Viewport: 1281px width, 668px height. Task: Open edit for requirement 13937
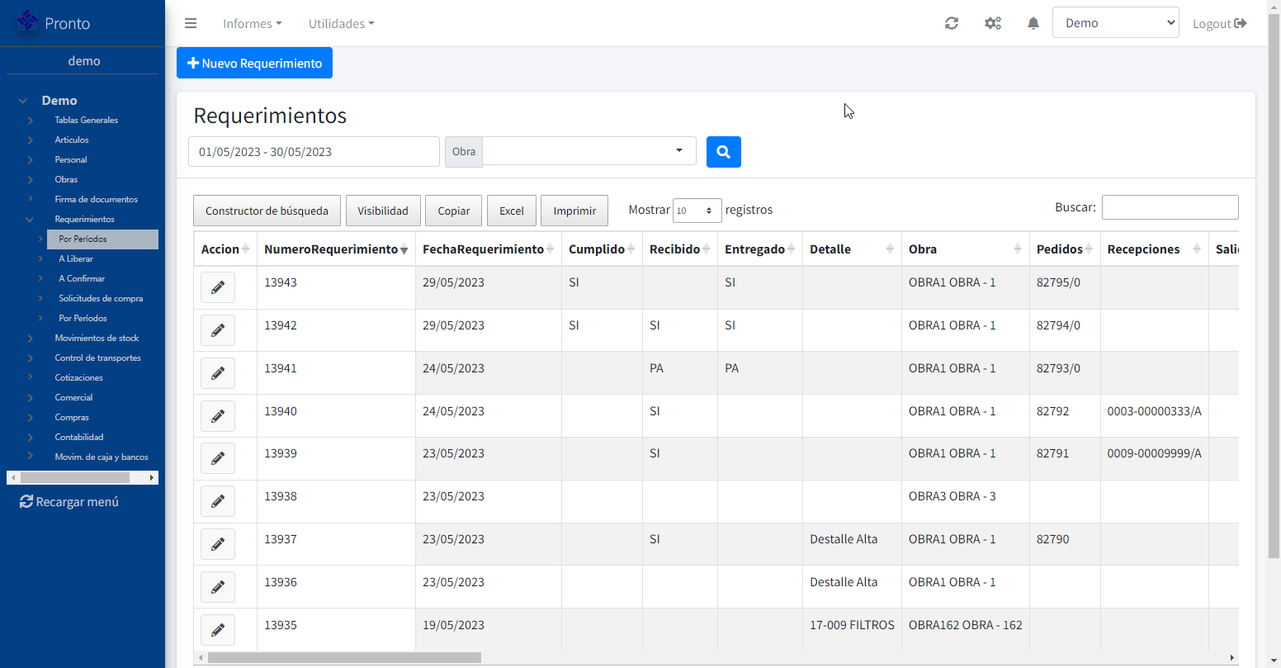click(218, 544)
